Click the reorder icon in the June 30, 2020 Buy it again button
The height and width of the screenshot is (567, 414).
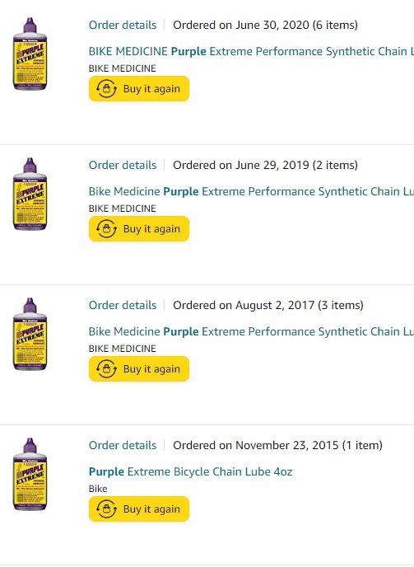106,89
